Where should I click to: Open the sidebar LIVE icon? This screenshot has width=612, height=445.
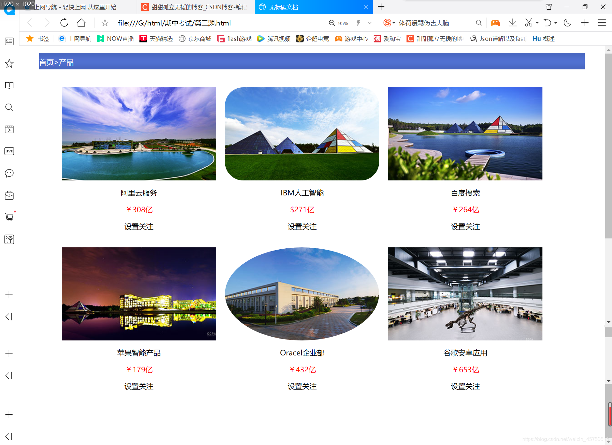pyautogui.click(x=9, y=151)
